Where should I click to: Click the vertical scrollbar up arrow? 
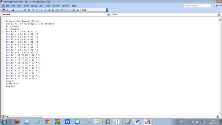[220, 19]
